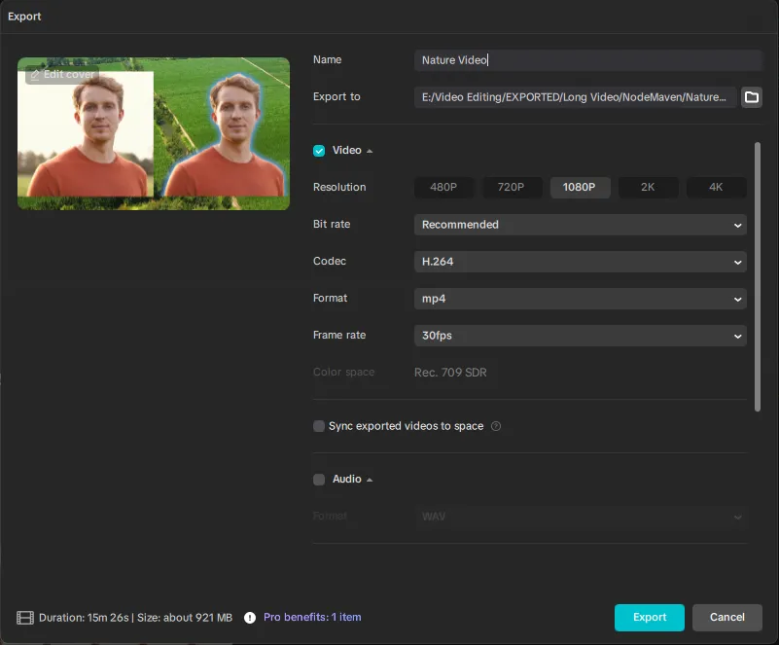Click the sync to space help icon
This screenshot has width=779, height=645.
tap(496, 426)
